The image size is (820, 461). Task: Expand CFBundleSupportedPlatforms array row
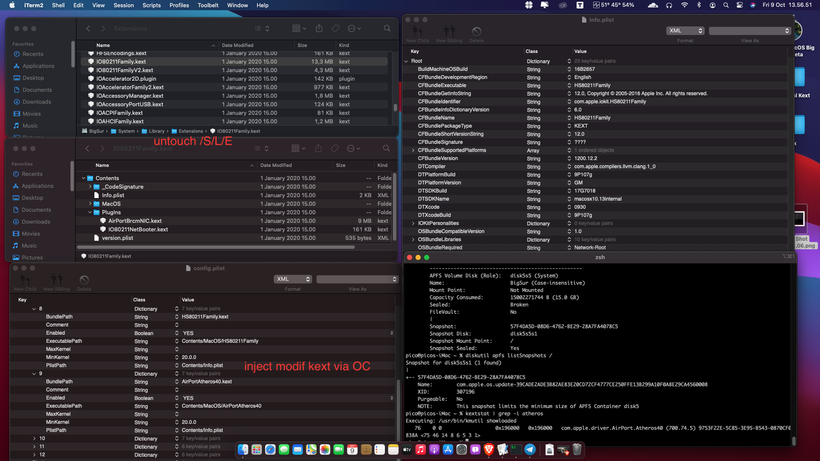click(413, 150)
